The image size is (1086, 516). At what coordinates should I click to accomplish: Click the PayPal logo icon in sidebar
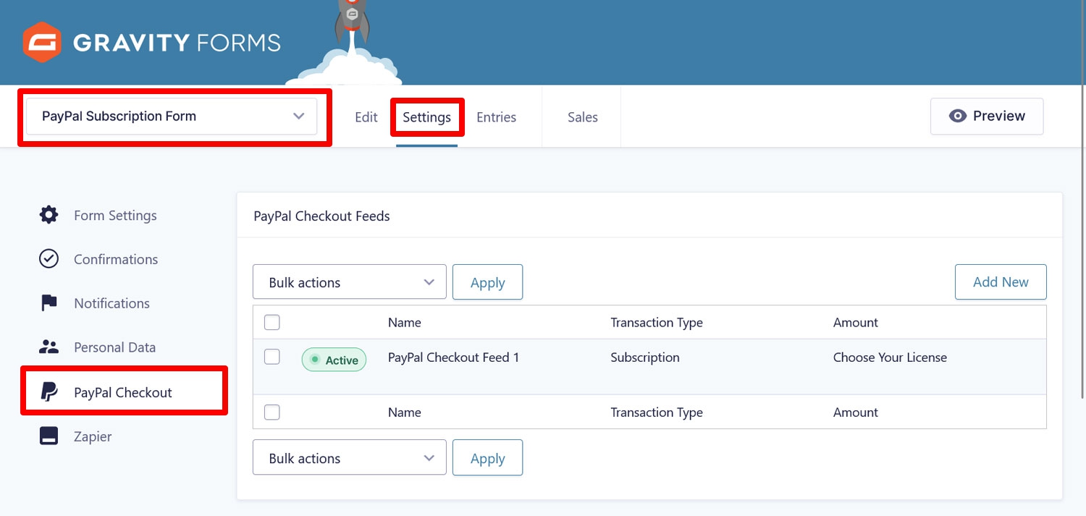[49, 392]
